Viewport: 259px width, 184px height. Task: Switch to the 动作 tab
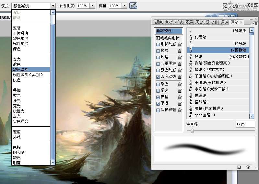[214, 22]
